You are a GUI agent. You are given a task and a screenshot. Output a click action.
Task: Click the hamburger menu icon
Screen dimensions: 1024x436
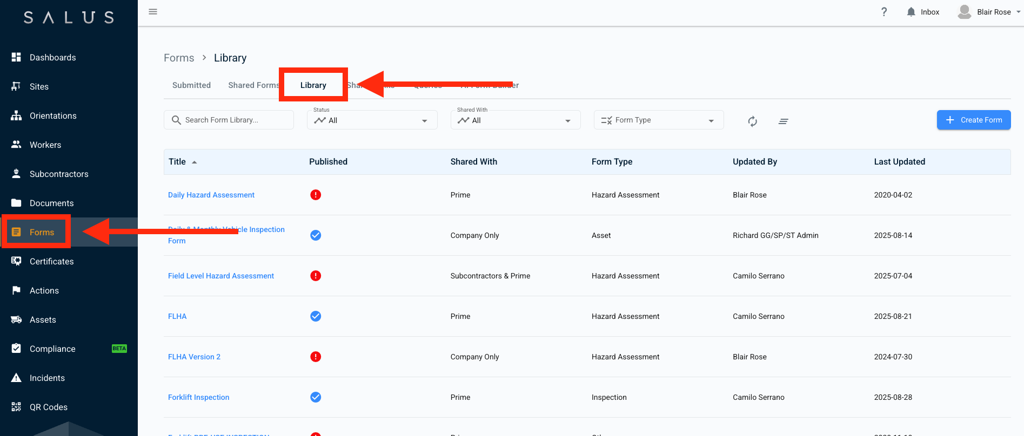[153, 12]
